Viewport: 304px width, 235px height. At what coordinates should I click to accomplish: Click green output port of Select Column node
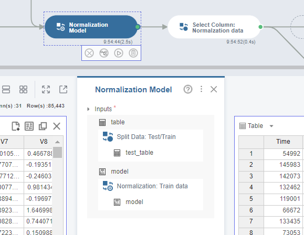click(260, 27)
